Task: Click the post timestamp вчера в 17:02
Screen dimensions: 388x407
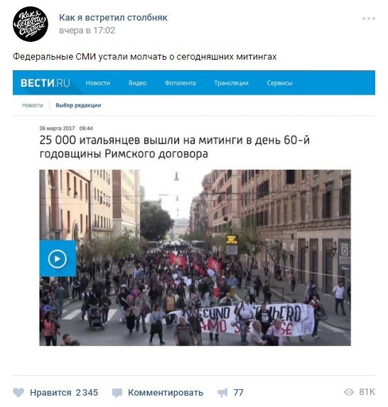Action: pyautogui.click(x=87, y=31)
